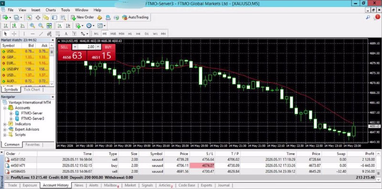Switch timeframe to MN
The height and width of the screenshot is (189, 382).
pyautogui.click(x=163, y=33)
